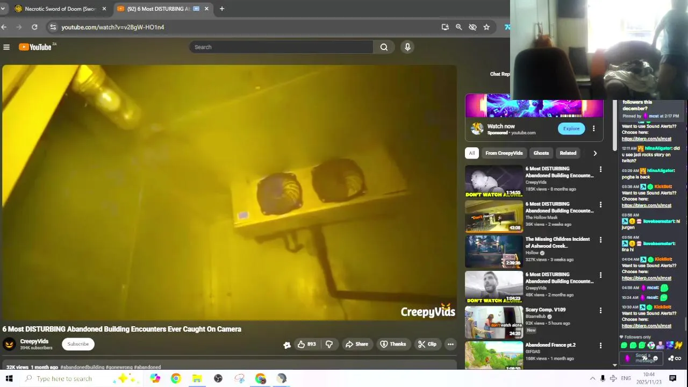
Task: Select the Related filter chip
Action: click(x=568, y=153)
